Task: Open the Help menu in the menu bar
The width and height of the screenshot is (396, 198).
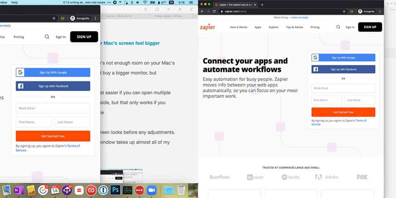Action: pos(14,2)
